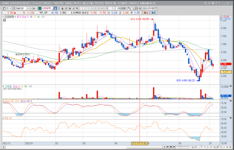Select the 초 (second) period button
Viewport: 234px width, 150px height.
click(73, 8)
